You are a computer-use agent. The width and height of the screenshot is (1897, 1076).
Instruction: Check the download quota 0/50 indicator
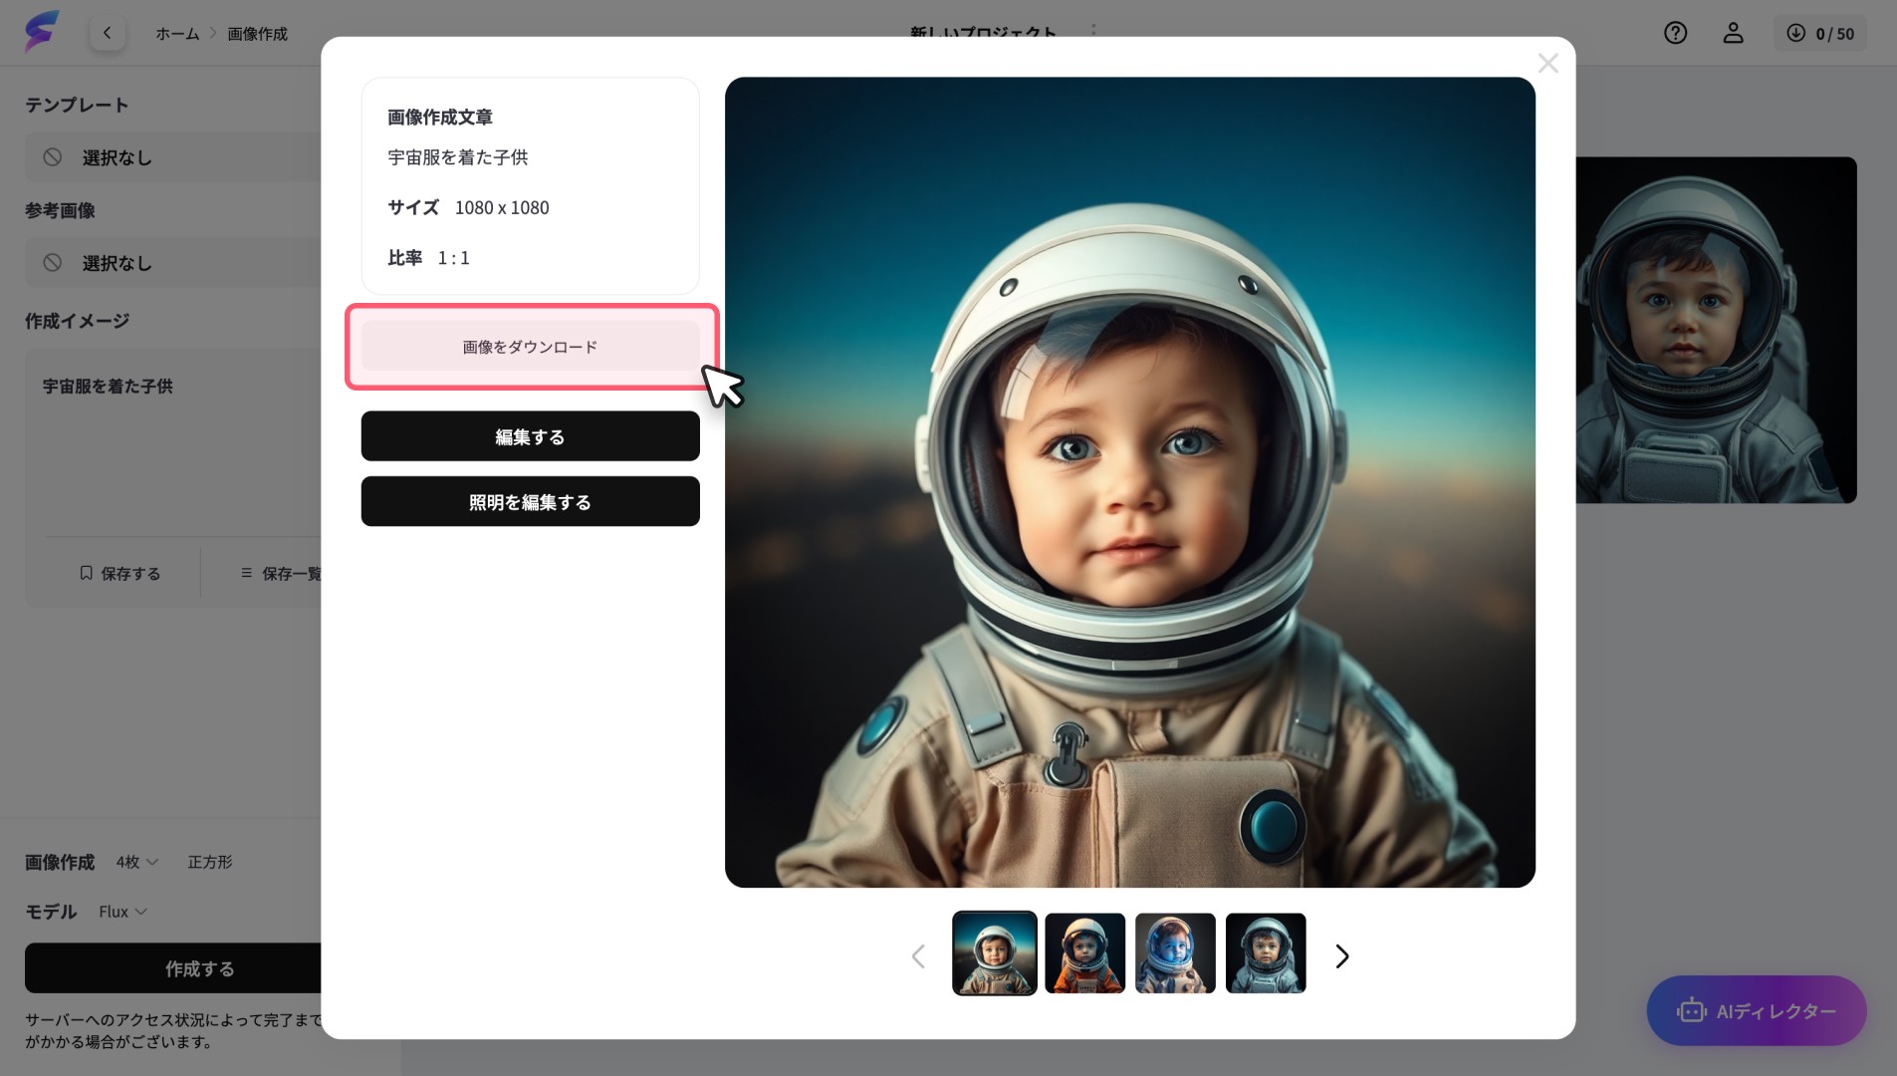pos(1821,33)
